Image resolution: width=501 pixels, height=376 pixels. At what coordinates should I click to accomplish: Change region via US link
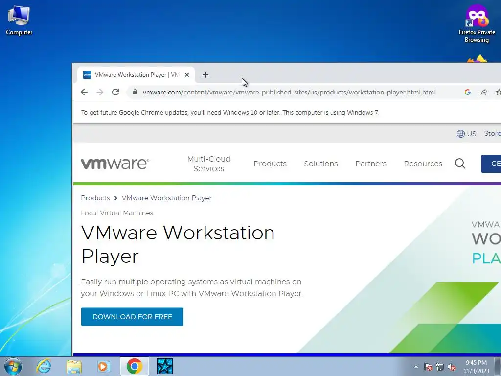[x=471, y=134]
